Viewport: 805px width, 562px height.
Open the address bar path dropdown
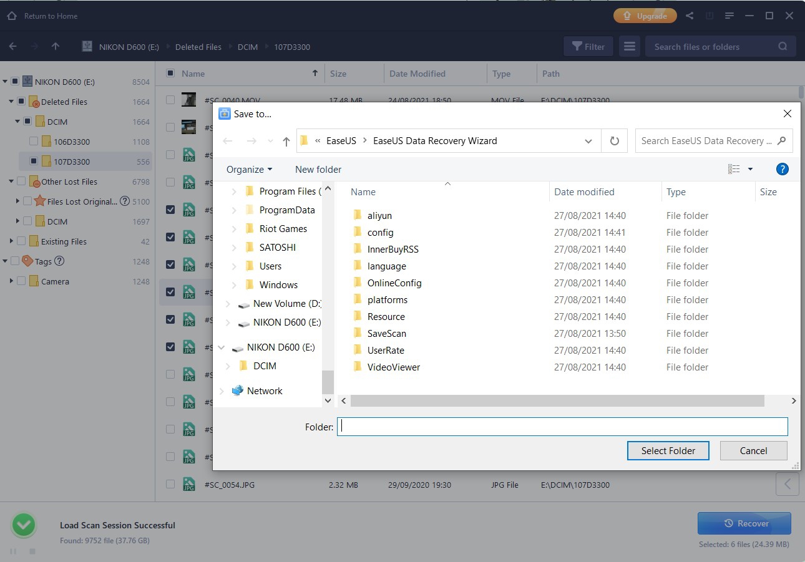click(x=588, y=141)
